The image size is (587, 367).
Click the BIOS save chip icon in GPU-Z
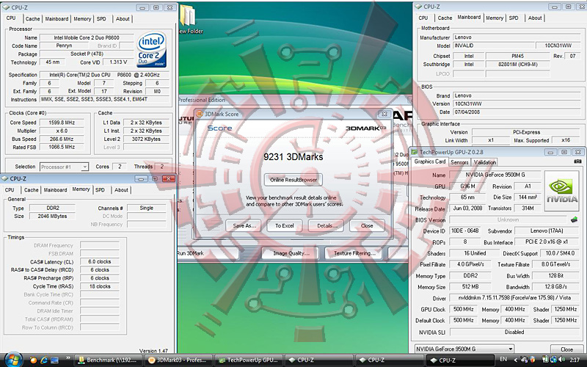pyautogui.click(x=574, y=219)
